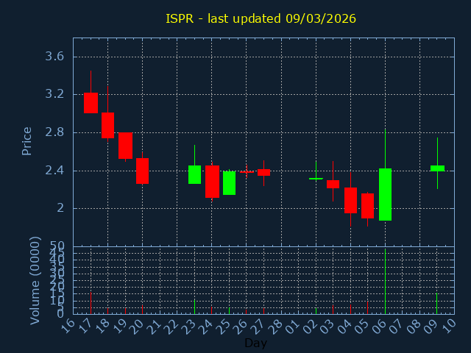This screenshot has width=471, height=353.
Task: Select the red candle for day 05
Action: (x=367, y=206)
